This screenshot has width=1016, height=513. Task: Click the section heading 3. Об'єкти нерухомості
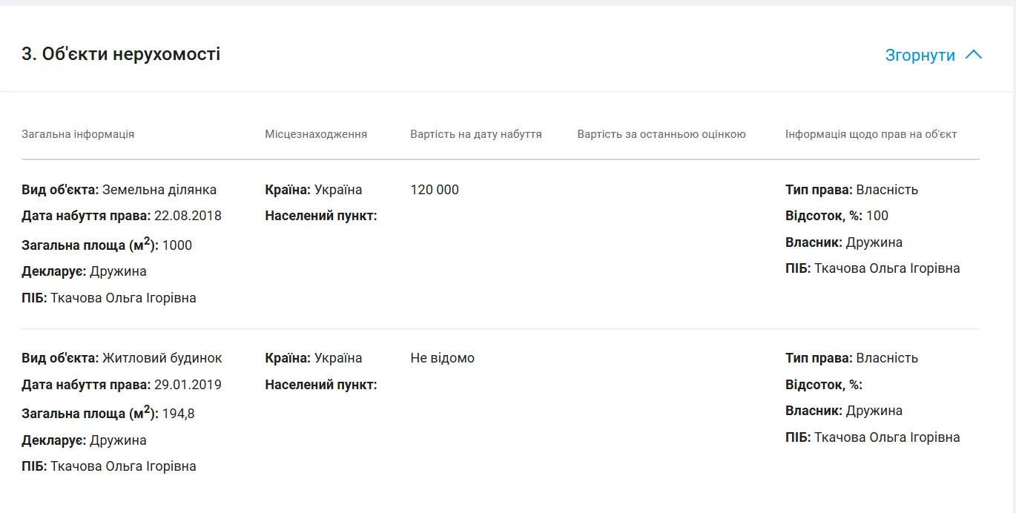[x=121, y=54]
